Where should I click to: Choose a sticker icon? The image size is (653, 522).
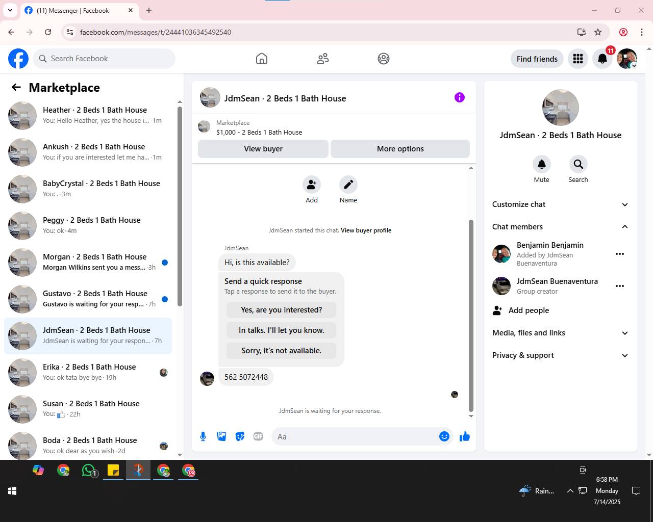point(240,436)
